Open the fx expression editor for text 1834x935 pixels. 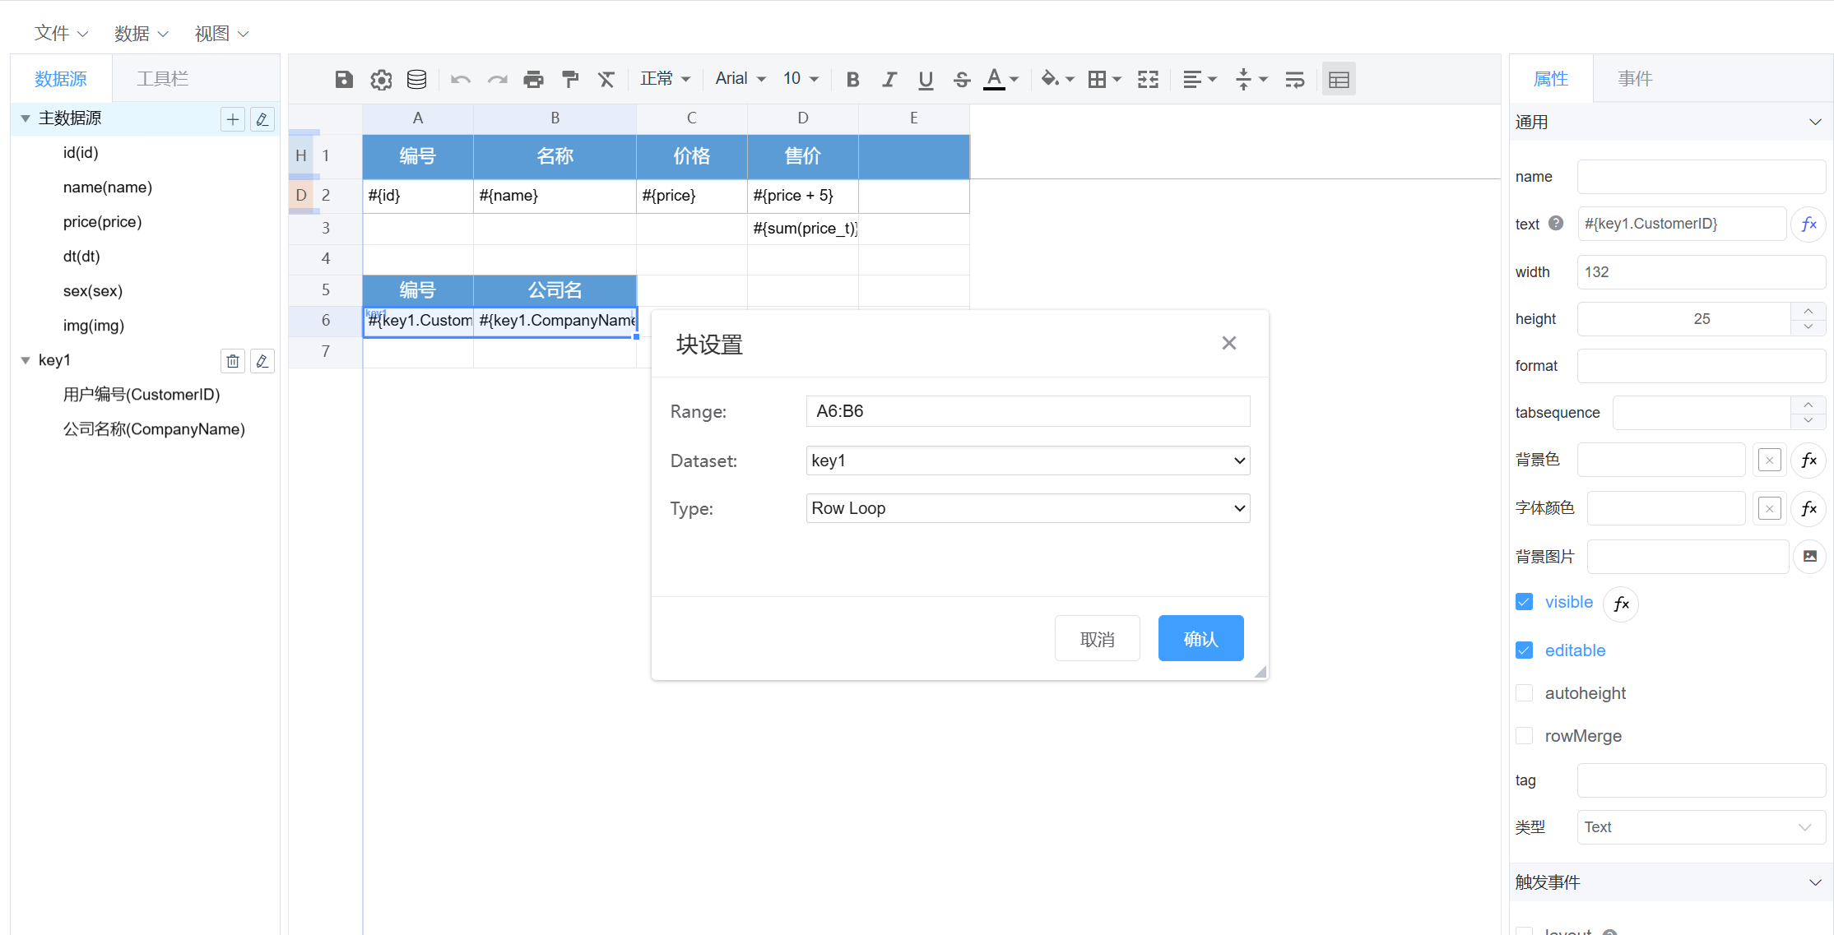[x=1808, y=224]
